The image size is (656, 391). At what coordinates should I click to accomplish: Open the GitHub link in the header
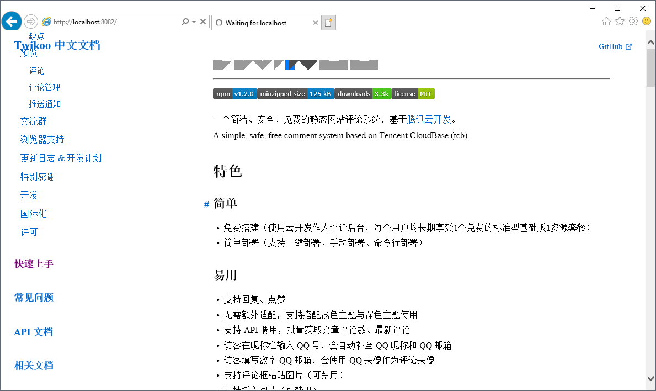tap(615, 46)
